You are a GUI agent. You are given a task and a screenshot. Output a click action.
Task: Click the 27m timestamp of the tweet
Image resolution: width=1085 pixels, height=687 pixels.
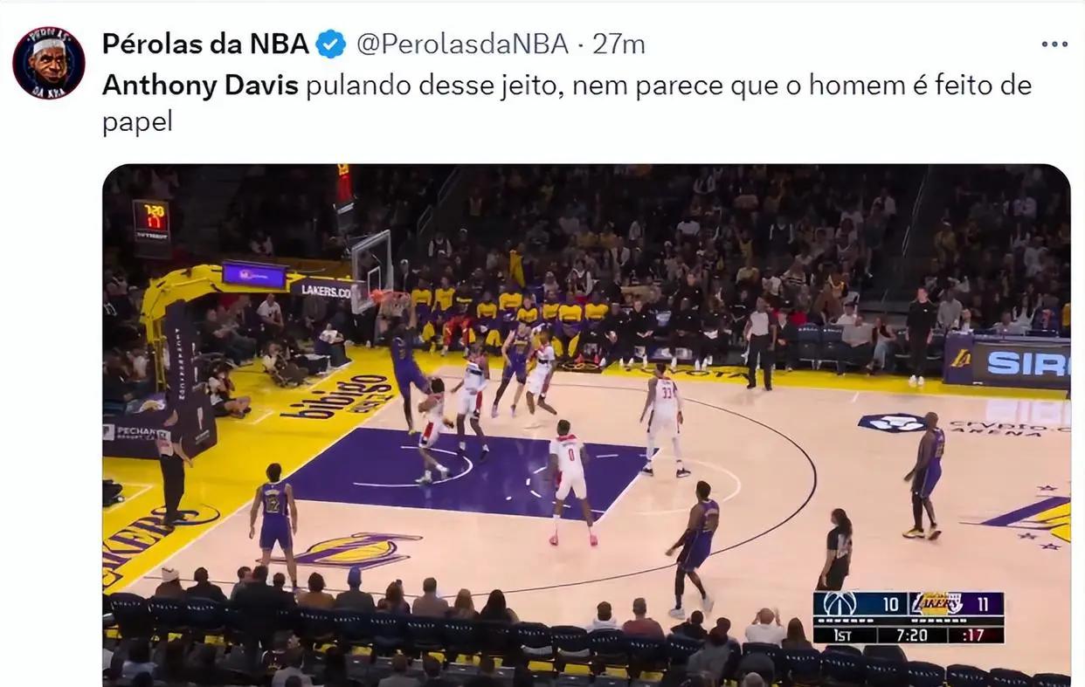tap(619, 44)
